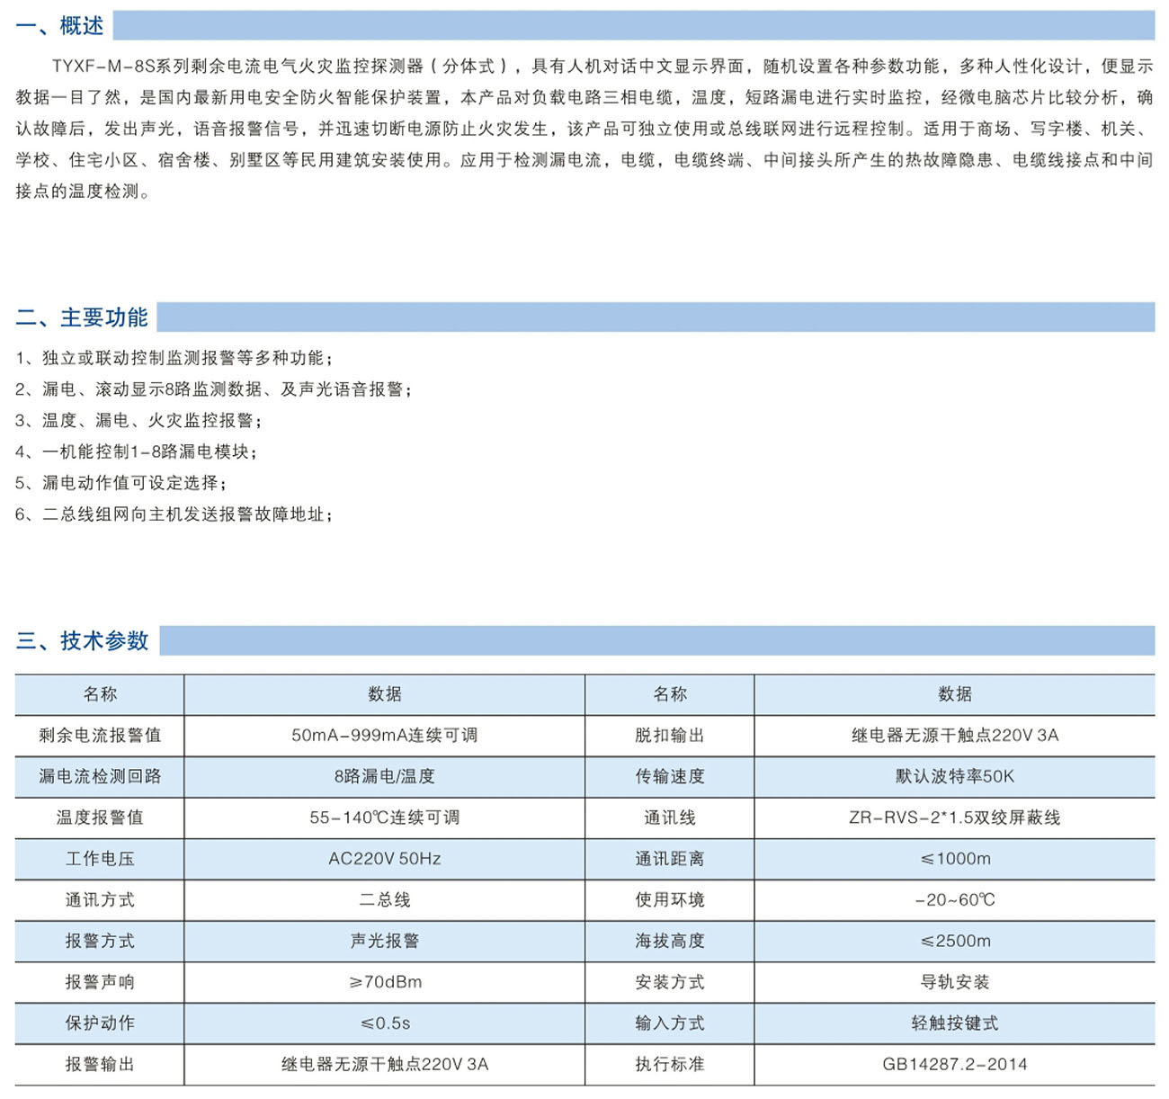
Task: Click the GB14287.2-2014 standard cell
Action: click(954, 1065)
